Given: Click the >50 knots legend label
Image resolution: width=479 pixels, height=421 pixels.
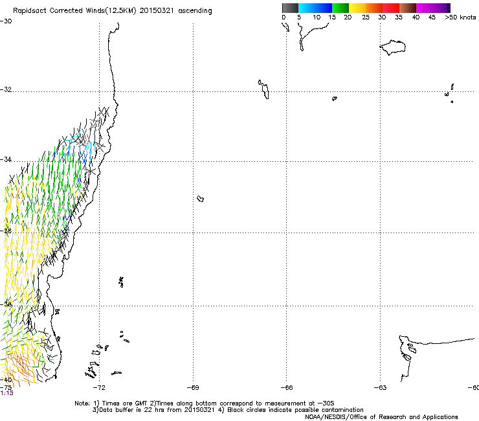Looking at the screenshot, I should click(x=460, y=17).
